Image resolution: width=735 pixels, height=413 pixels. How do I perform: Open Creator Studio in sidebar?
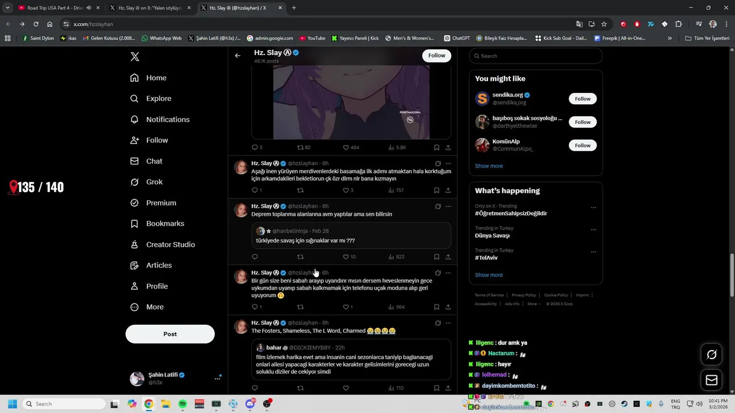pyautogui.click(x=162, y=244)
